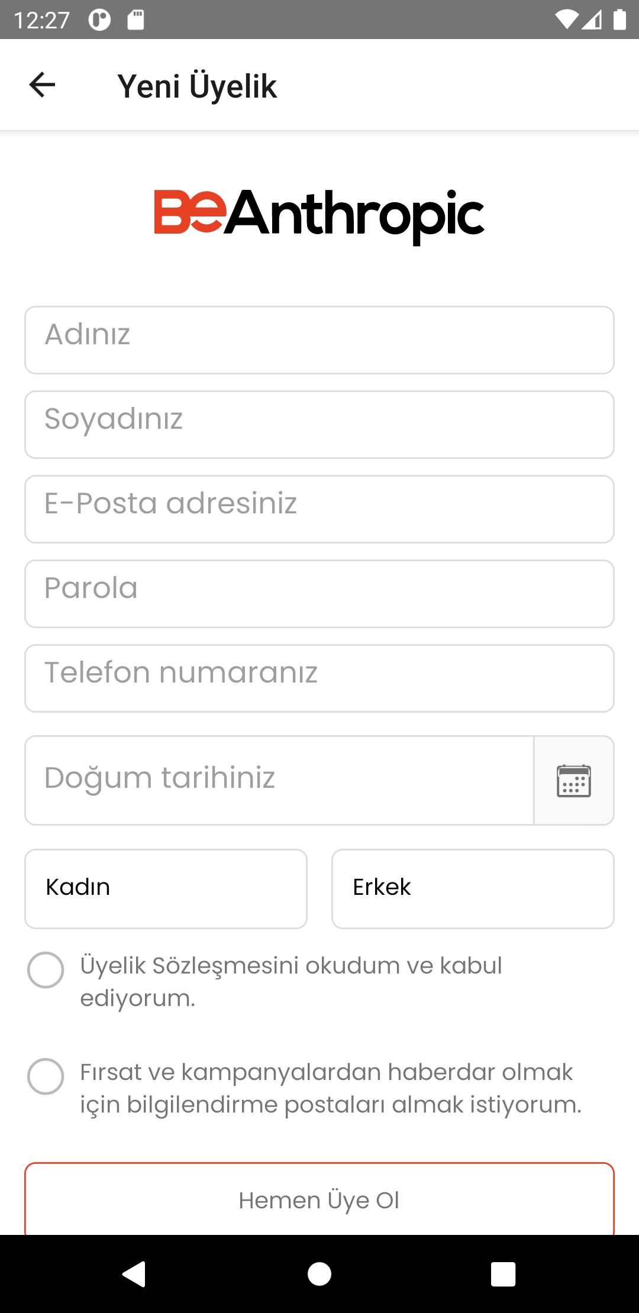Focus the Parola field
639x1313 pixels.
(x=319, y=594)
